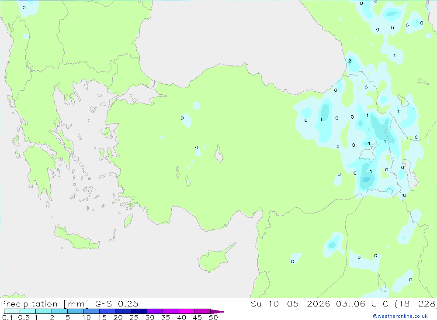Click the map value '2' near Black Sea coast
Screen dimensions: 437x320
(350, 61)
